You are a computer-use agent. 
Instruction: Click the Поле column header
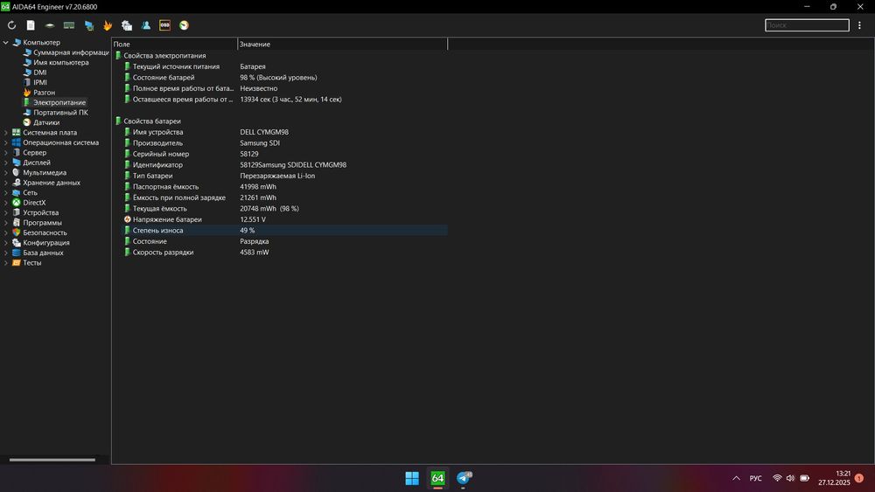[x=175, y=44]
